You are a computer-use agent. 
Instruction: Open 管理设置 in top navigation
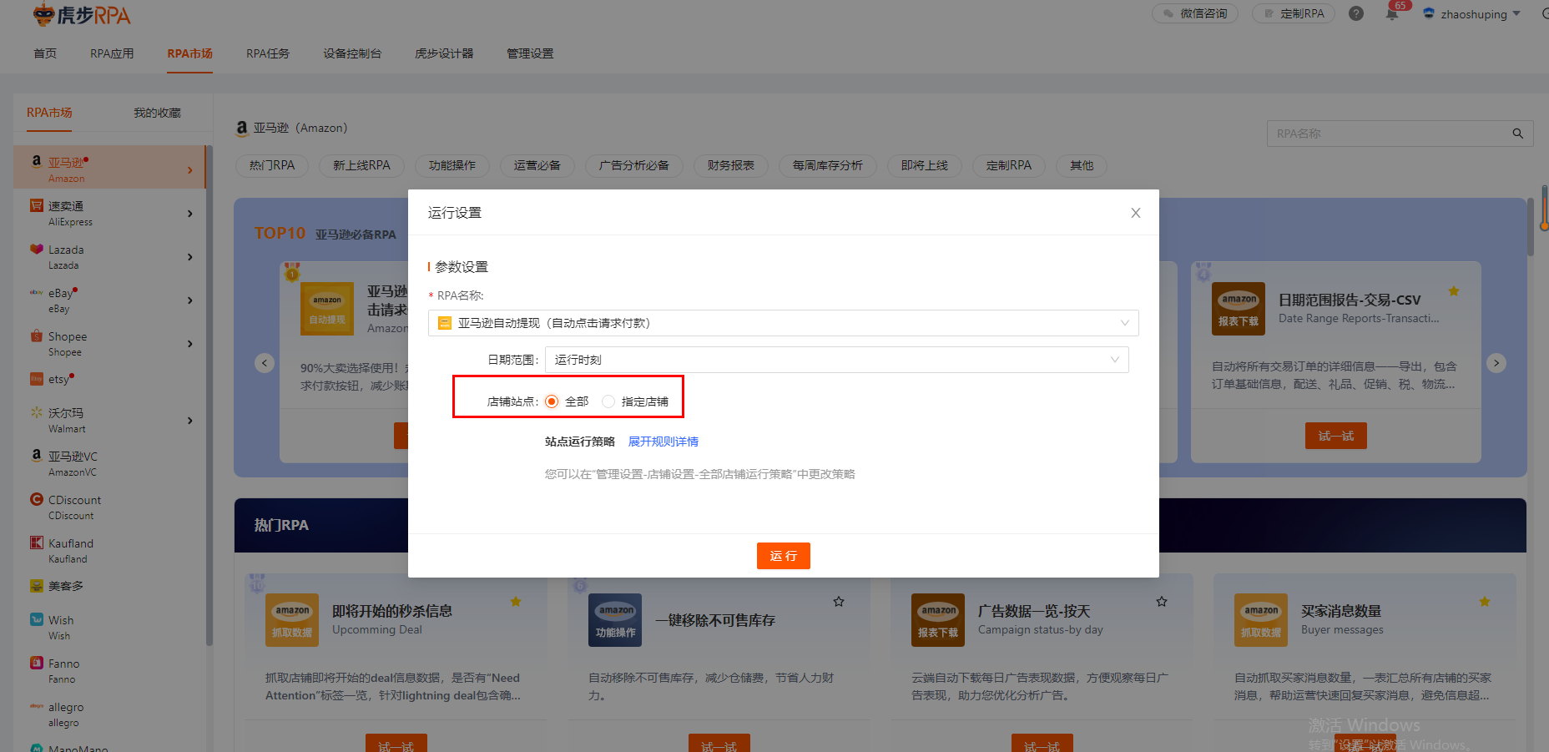[x=530, y=53]
